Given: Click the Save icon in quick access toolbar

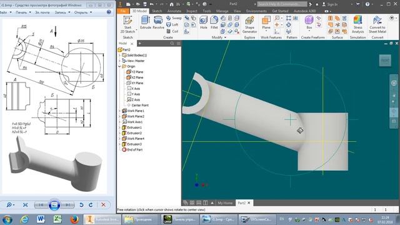Looking at the screenshot, I should [x=145, y=4].
